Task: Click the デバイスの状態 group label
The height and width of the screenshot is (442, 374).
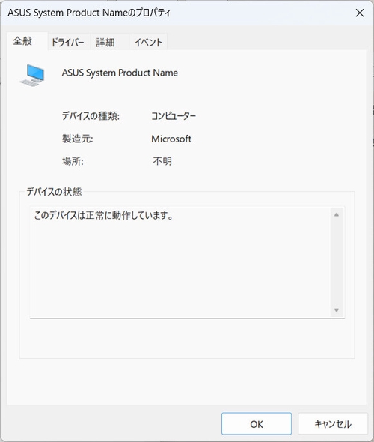Action: click(x=54, y=192)
